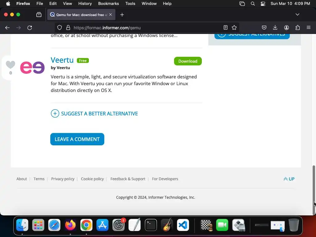This screenshot has height=237, width=316.
Task: Open the Window menu
Action: tap(149, 3)
